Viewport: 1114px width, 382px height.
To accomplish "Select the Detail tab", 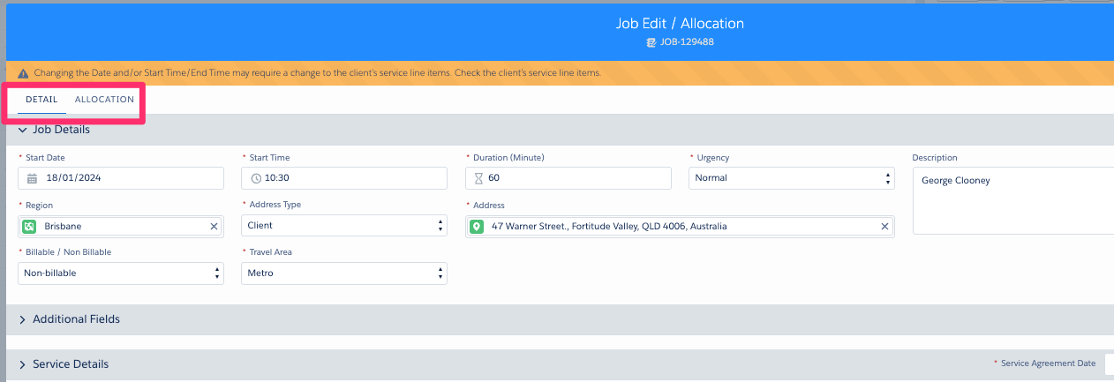I will 41,100.
